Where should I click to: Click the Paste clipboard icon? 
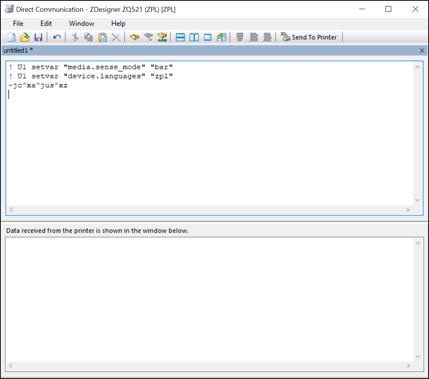(102, 37)
